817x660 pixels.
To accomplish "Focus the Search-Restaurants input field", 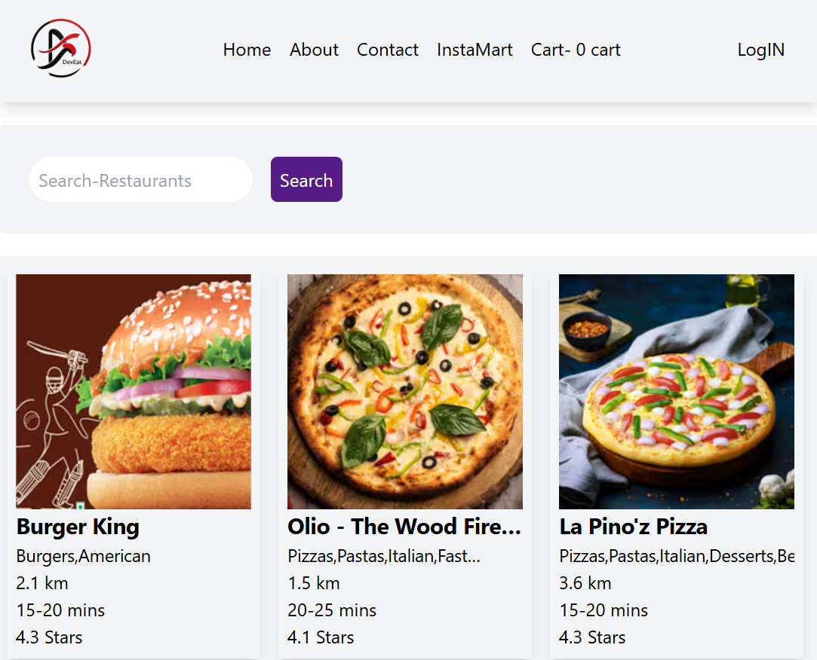I will pyautogui.click(x=141, y=180).
